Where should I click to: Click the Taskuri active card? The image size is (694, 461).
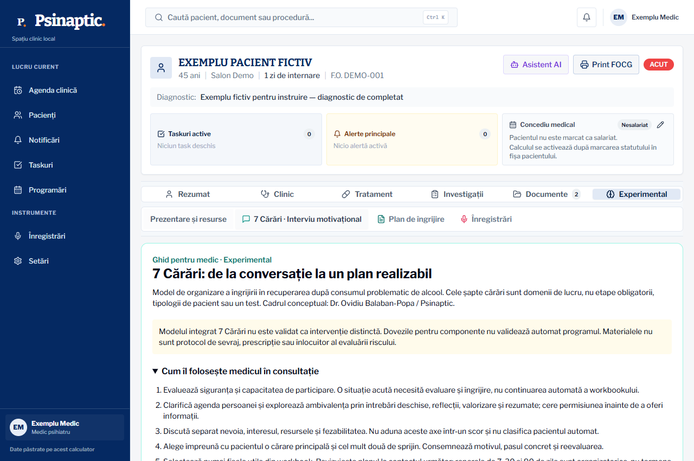pyautogui.click(x=236, y=139)
